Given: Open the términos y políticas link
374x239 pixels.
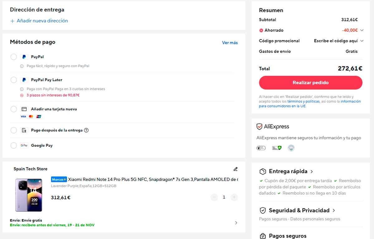Looking at the screenshot, I should [x=303, y=101].
